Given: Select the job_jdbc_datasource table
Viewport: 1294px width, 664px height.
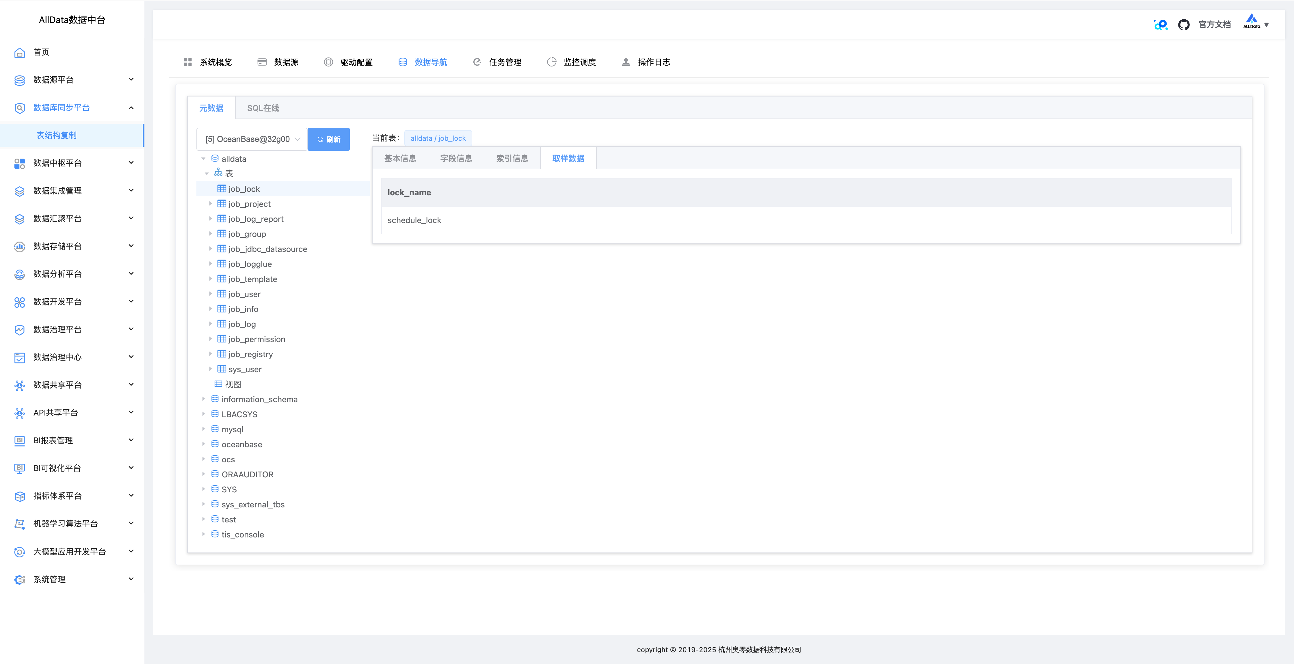Looking at the screenshot, I should pos(267,249).
